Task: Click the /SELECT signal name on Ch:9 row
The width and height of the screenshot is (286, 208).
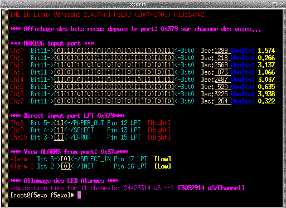Action: point(82,130)
